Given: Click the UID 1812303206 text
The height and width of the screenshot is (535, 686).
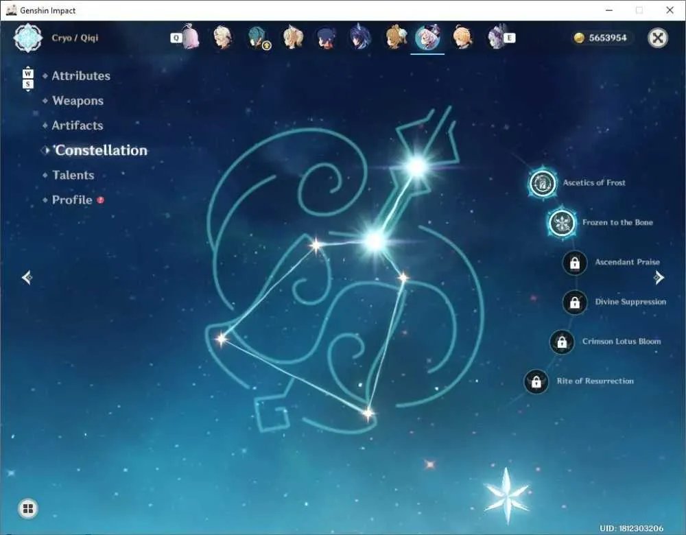Looking at the screenshot, I should click(631, 528).
